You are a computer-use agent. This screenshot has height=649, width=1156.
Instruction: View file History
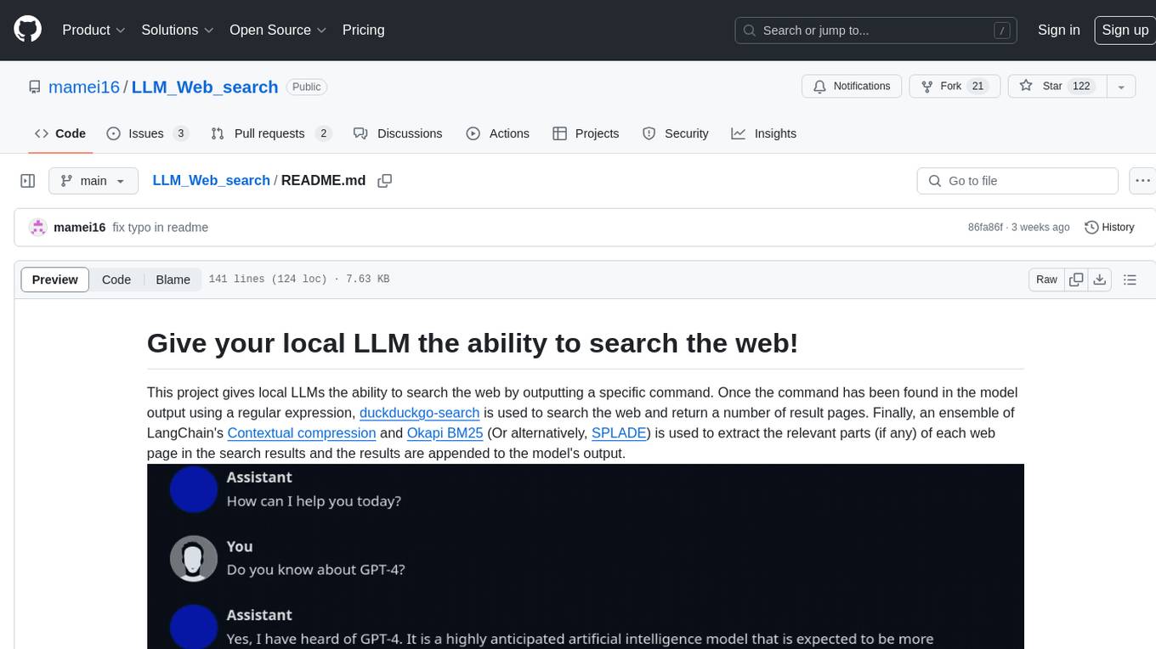pyautogui.click(x=1109, y=227)
